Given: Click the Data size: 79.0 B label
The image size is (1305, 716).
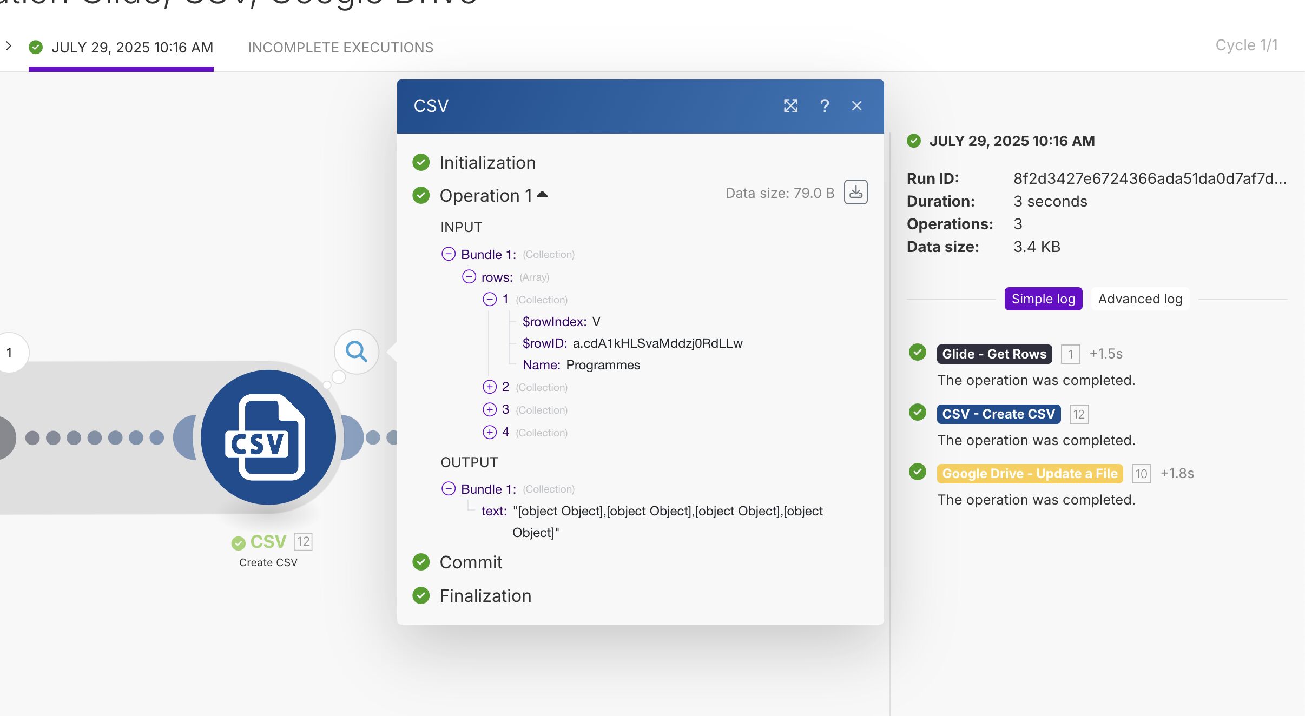Looking at the screenshot, I should pos(780,193).
